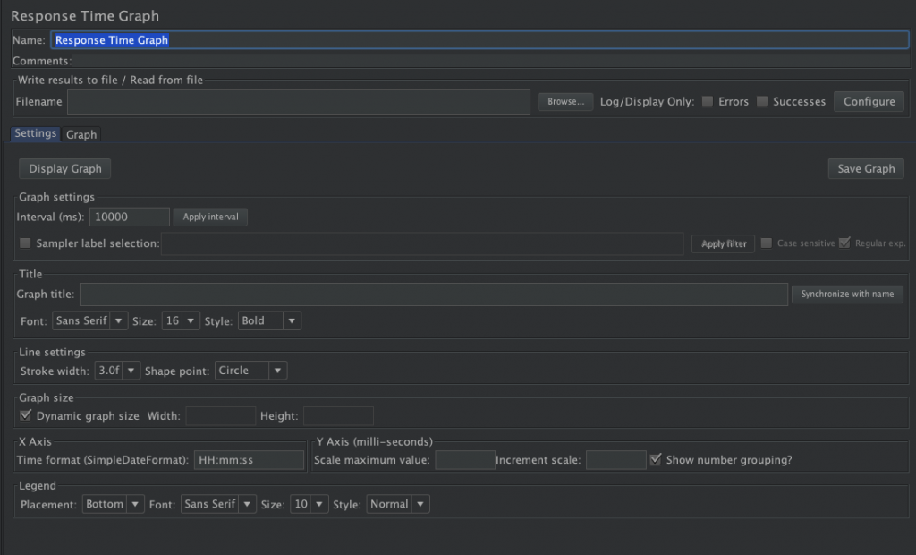The height and width of the screenshot is (555, 916).
Task: Switch to the Graph tab
Action: (x=81, y=135)
